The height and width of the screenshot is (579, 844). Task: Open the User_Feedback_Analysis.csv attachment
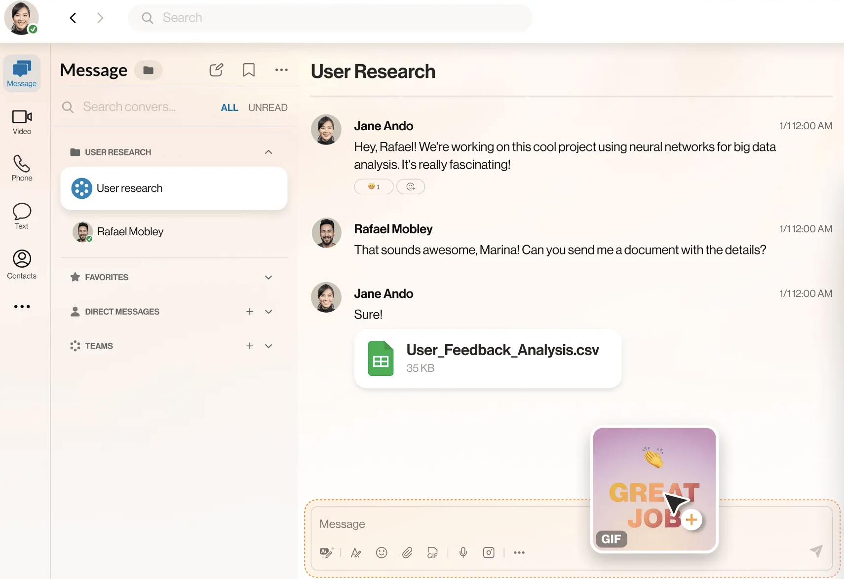coord(487,359)
